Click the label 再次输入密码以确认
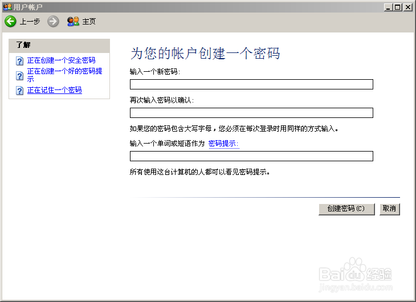The height and width of the screenshot is (302, 416). (162, 100)
